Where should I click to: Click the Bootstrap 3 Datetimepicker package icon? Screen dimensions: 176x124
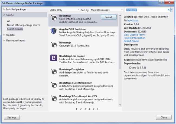(54, 85)
